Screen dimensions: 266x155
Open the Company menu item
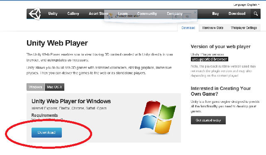click(x=175, y=14)
